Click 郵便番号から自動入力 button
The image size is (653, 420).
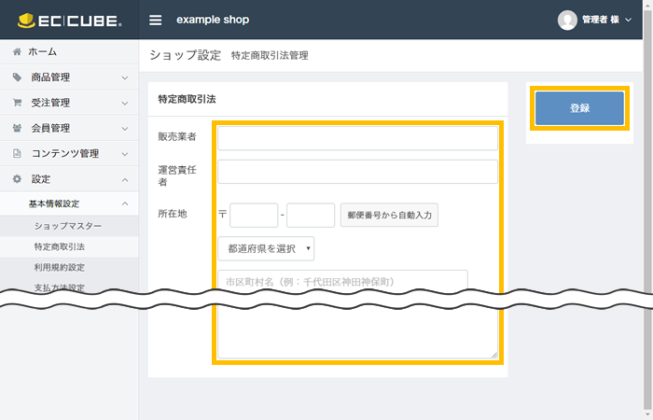389,215
